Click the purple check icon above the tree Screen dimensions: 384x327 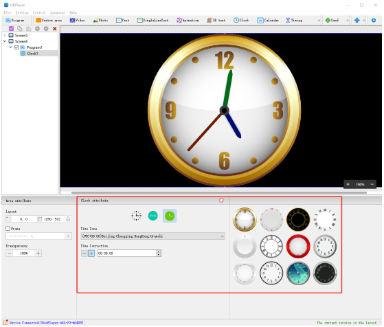(11, 29)
